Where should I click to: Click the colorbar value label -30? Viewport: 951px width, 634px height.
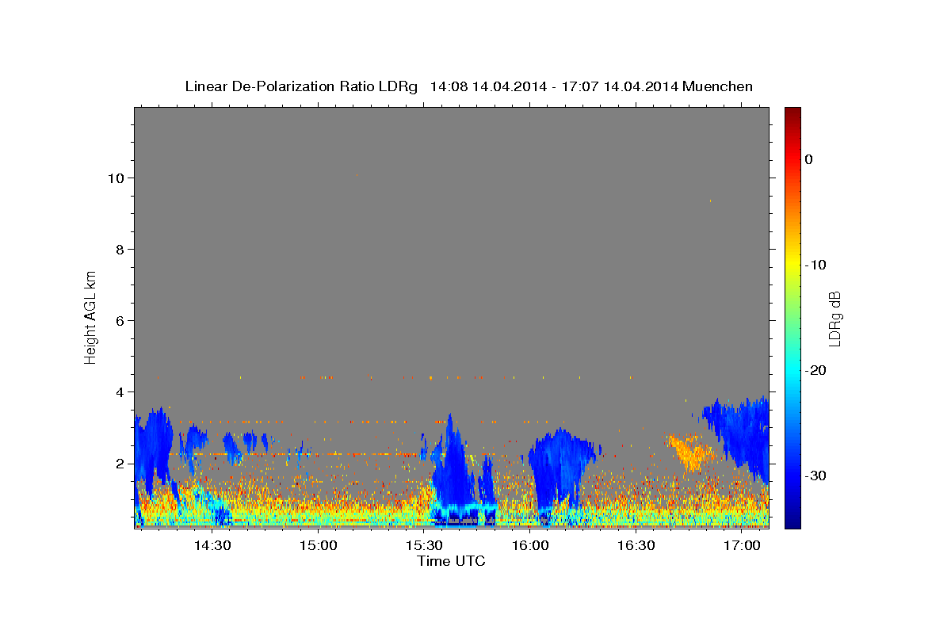pos(816,475)
